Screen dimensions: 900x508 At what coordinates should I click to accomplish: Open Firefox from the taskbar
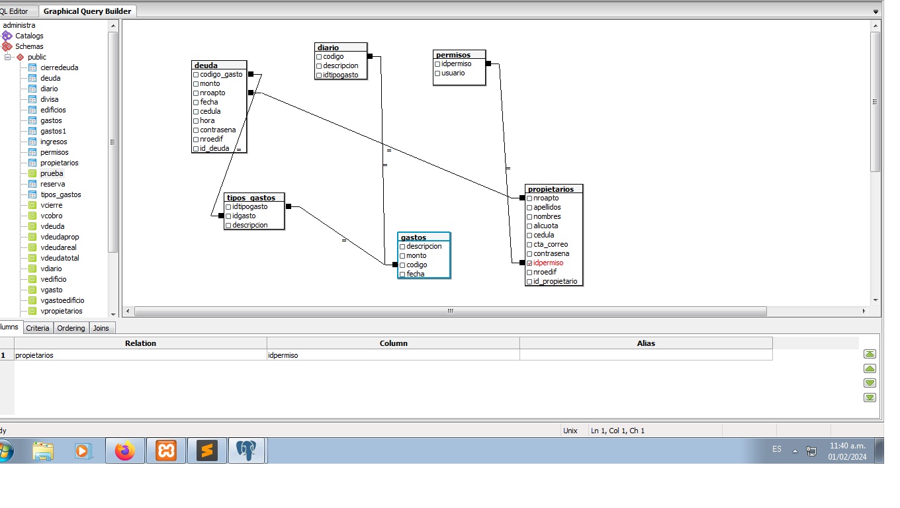coord(124,451)
